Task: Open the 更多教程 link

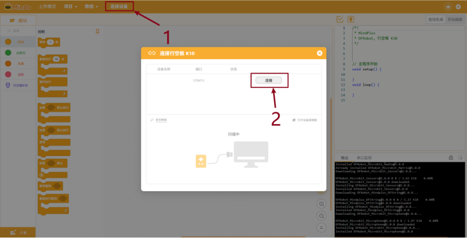Action: click(161, 120)
